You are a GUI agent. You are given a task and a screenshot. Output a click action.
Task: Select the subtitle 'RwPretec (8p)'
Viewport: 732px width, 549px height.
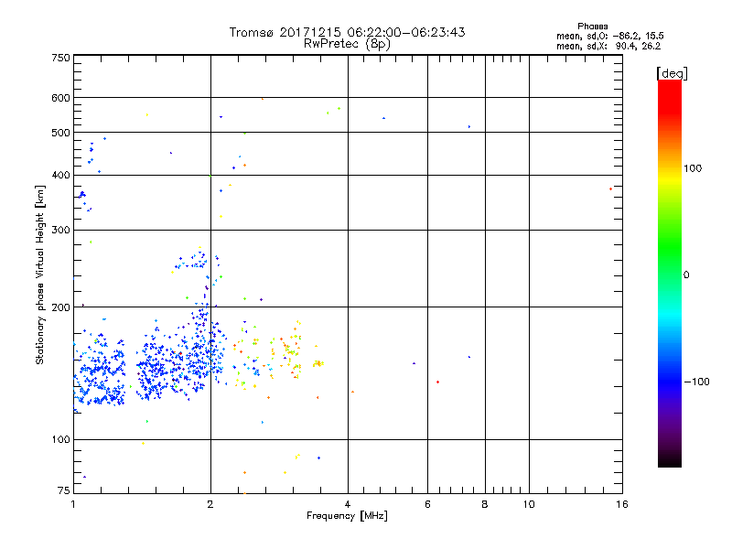click(x=347, y=44)
